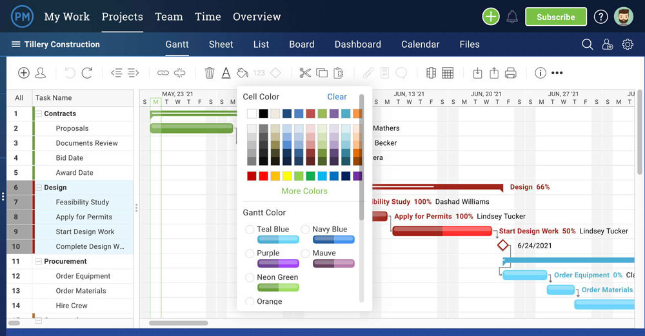Collapse the Contracts task group
The width and height of the screenshot is (645, 336).
click(x=39, y=114)
